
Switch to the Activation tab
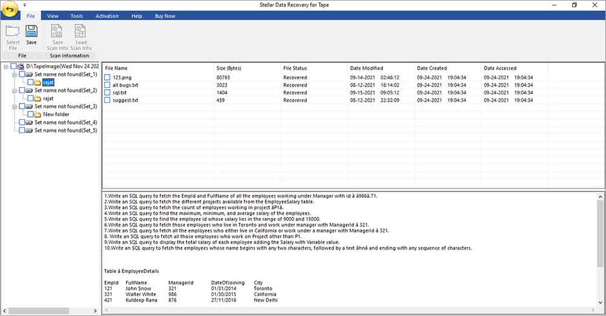coord(107,16)
